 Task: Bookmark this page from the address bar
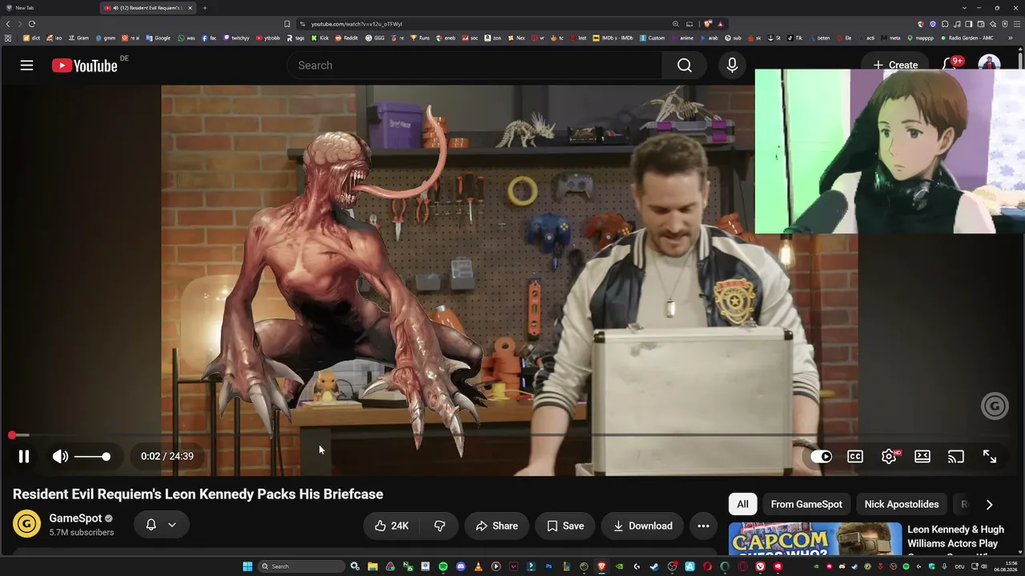click(287, 24)
